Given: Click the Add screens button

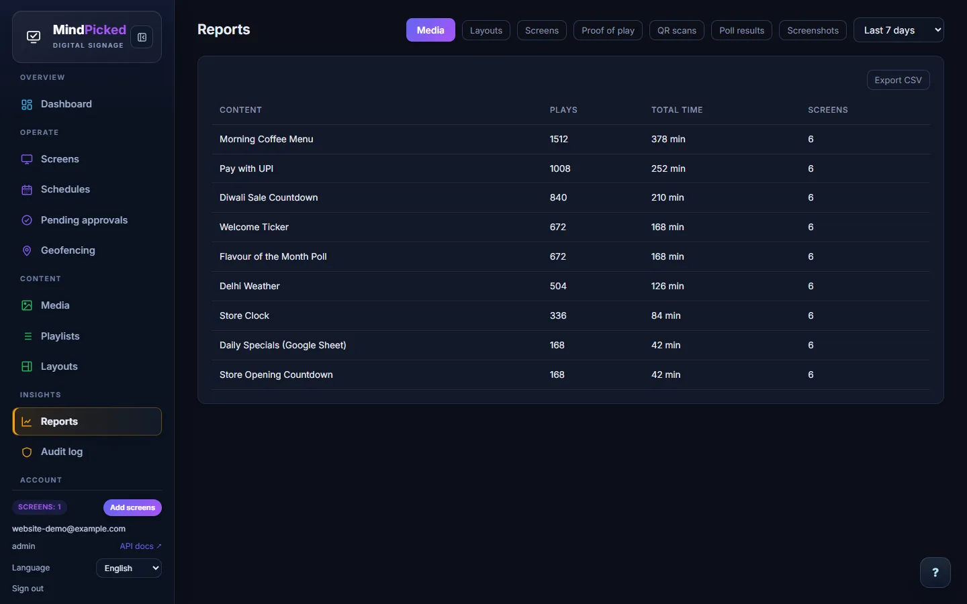Looking at the screenshot, I should (132, 507).
